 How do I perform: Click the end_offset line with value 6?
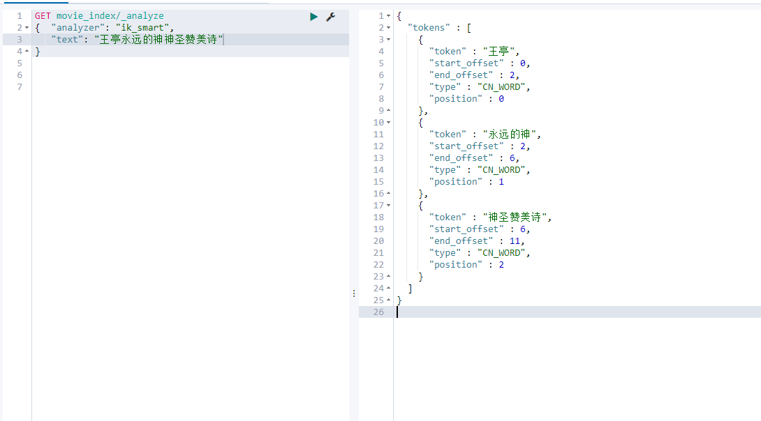pos(473,158)
